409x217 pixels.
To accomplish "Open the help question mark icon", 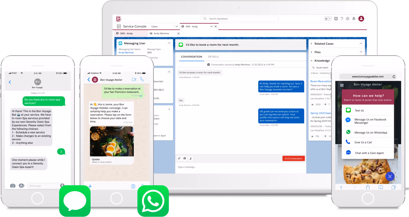I will [342, 19].
